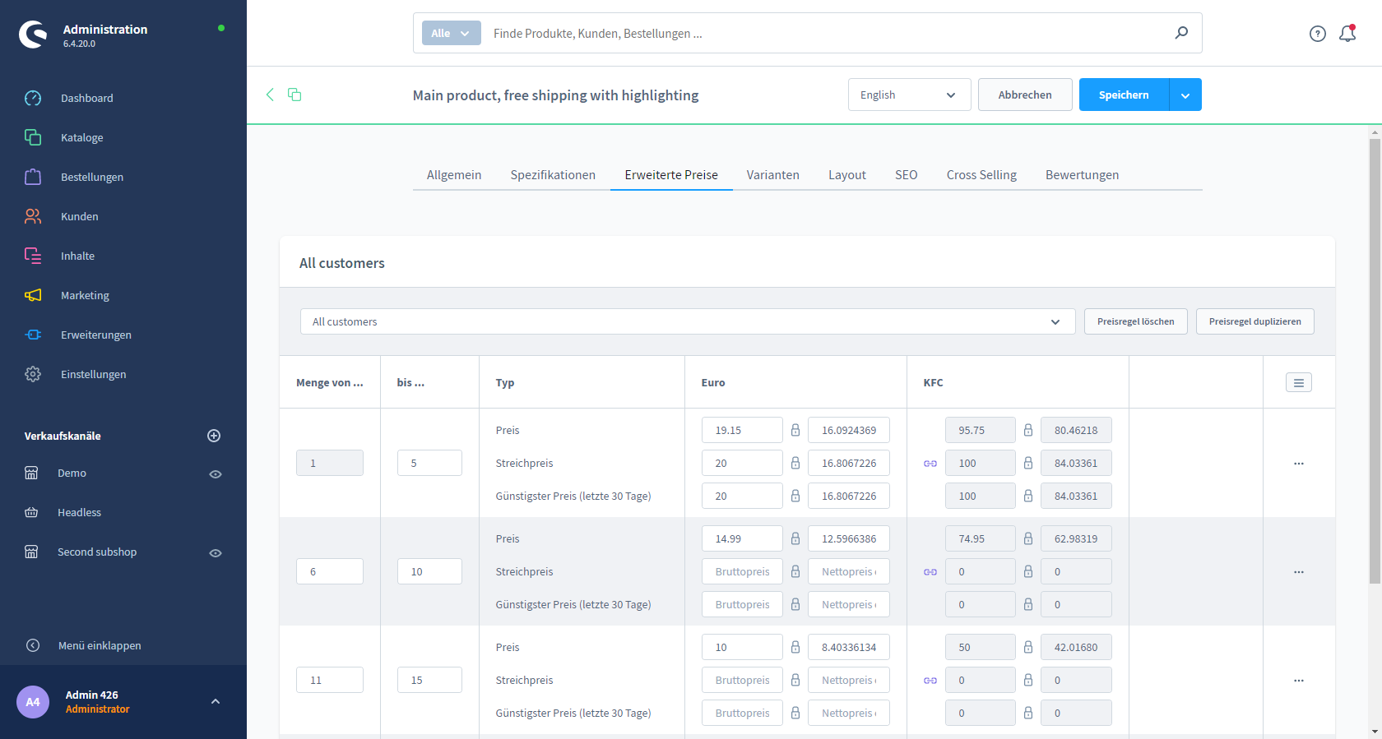Open the English language dropdown

[x=910, y=95]
